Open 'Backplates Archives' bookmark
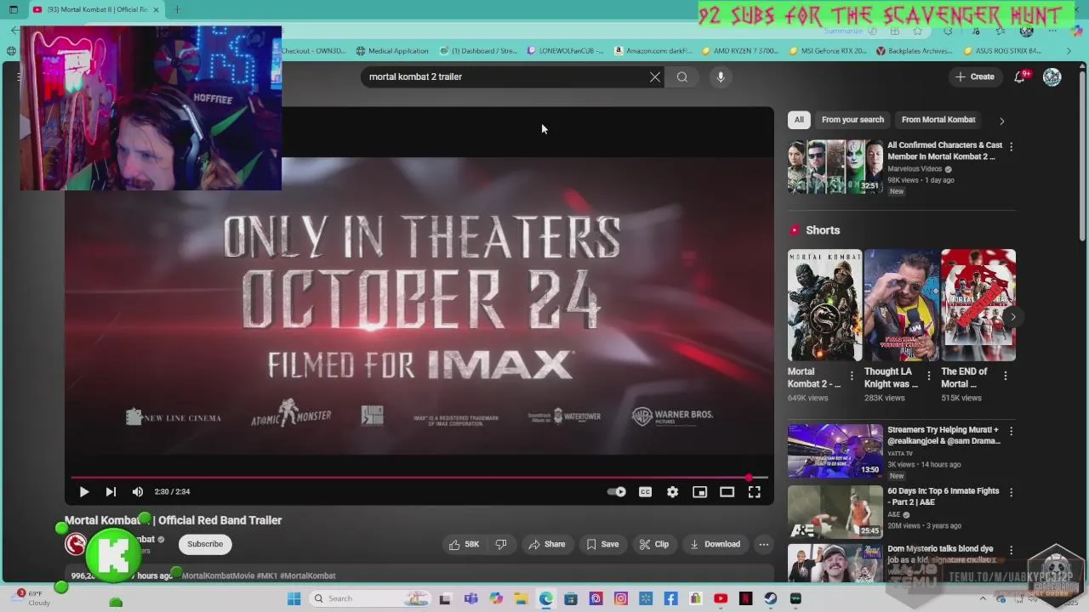The height and width of the screenshot is (612, 1089). coord(915,51)
